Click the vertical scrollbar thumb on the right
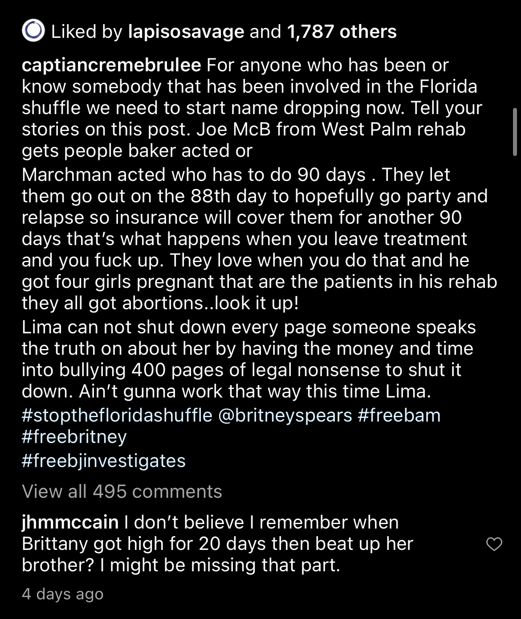This screenshot has height=619, width=521. coord(515,131)
